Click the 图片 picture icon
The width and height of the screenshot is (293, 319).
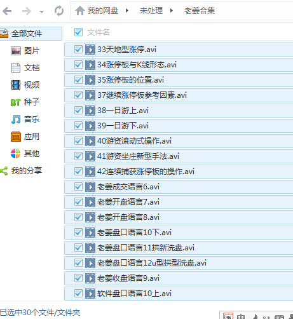[x=16, y=51]
